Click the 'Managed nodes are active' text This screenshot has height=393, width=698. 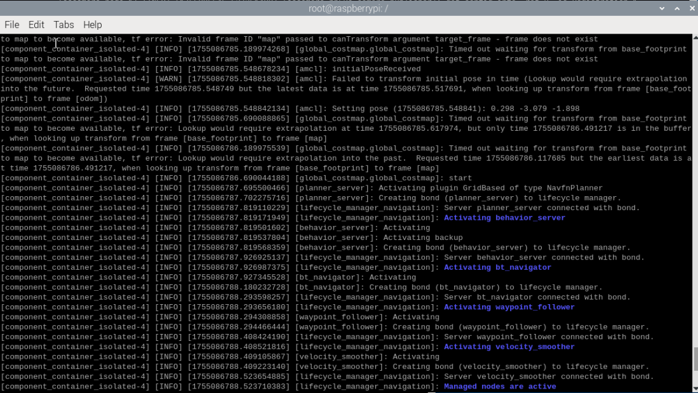point(500,387)
